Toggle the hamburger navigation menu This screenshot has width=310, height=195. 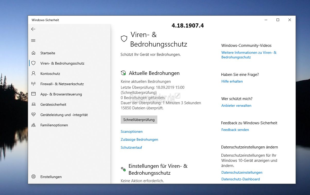[33, 40]
